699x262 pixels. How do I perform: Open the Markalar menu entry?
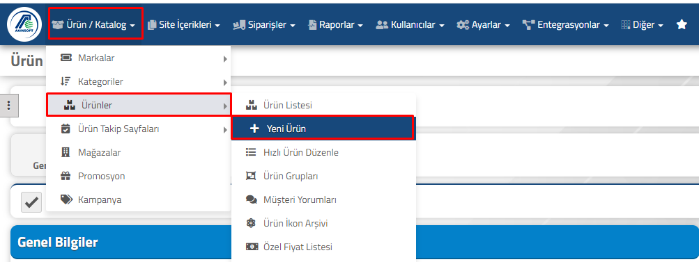[139, 58]
